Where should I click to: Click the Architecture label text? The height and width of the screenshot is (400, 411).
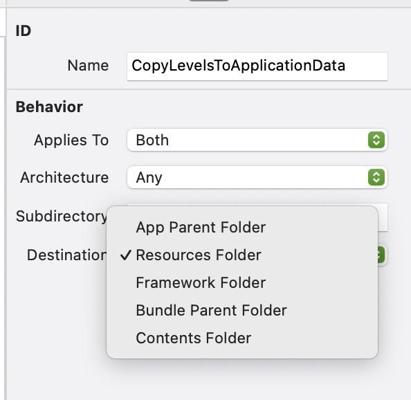[64, 177]
